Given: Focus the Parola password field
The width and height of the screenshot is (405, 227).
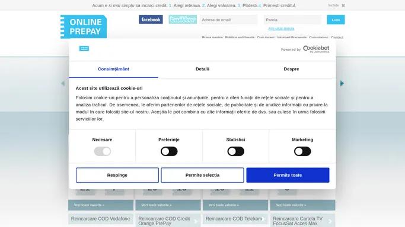Looking at the screenshot, I should [x=292, y=20].
